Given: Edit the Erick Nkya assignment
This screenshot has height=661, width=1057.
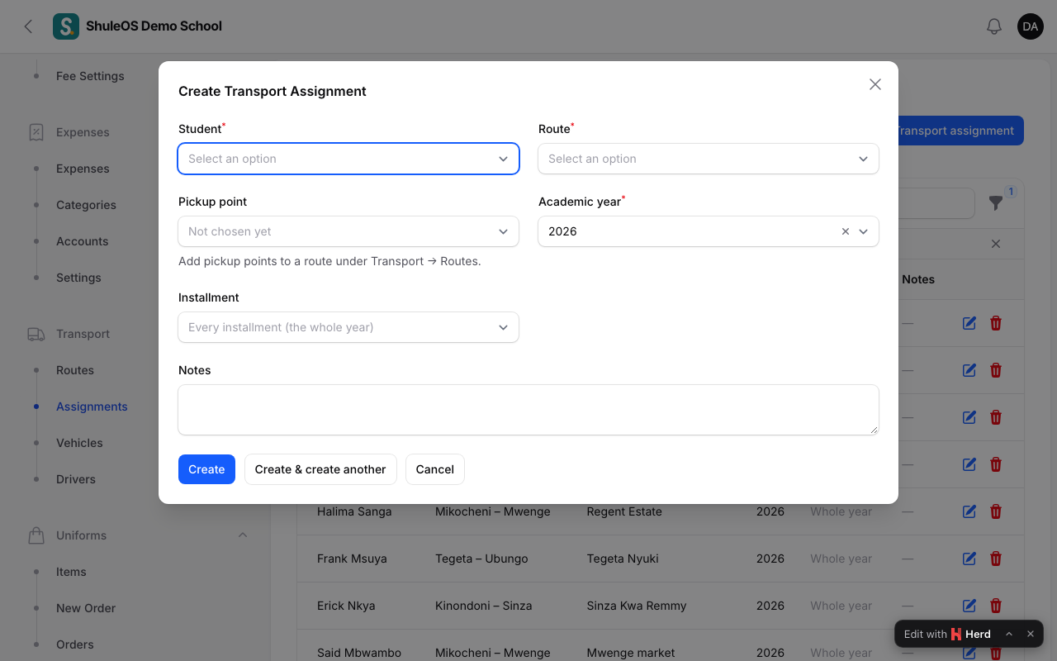Looking at the screenshot, I should pyautogui.click(x=969, y=606).
